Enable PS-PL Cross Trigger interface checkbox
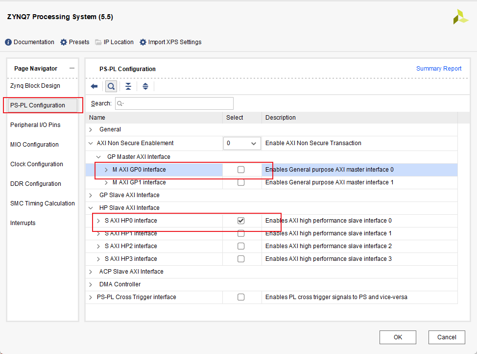Viewport: 477px width, 354px height. (241, 297)
